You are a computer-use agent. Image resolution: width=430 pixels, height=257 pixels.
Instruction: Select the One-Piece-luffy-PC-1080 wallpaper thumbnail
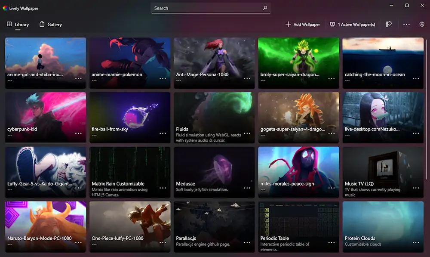[x=130, y=227]
